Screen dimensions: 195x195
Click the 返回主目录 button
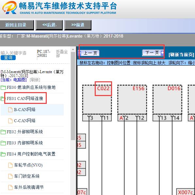(x=16, y=25)
